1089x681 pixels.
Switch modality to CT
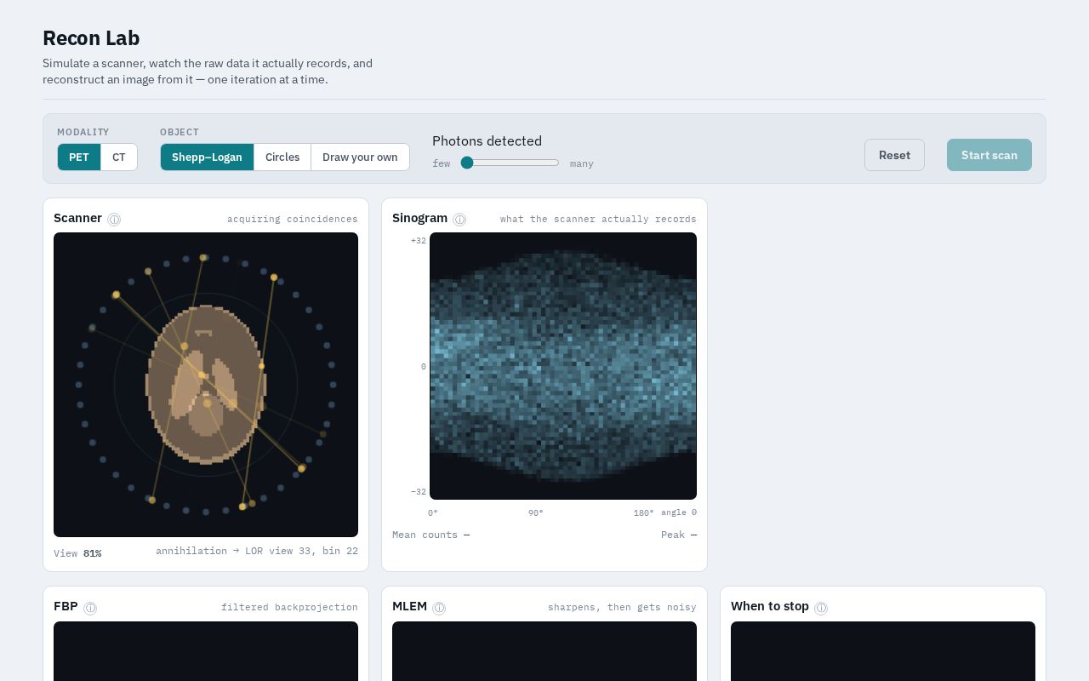point(119,157)
